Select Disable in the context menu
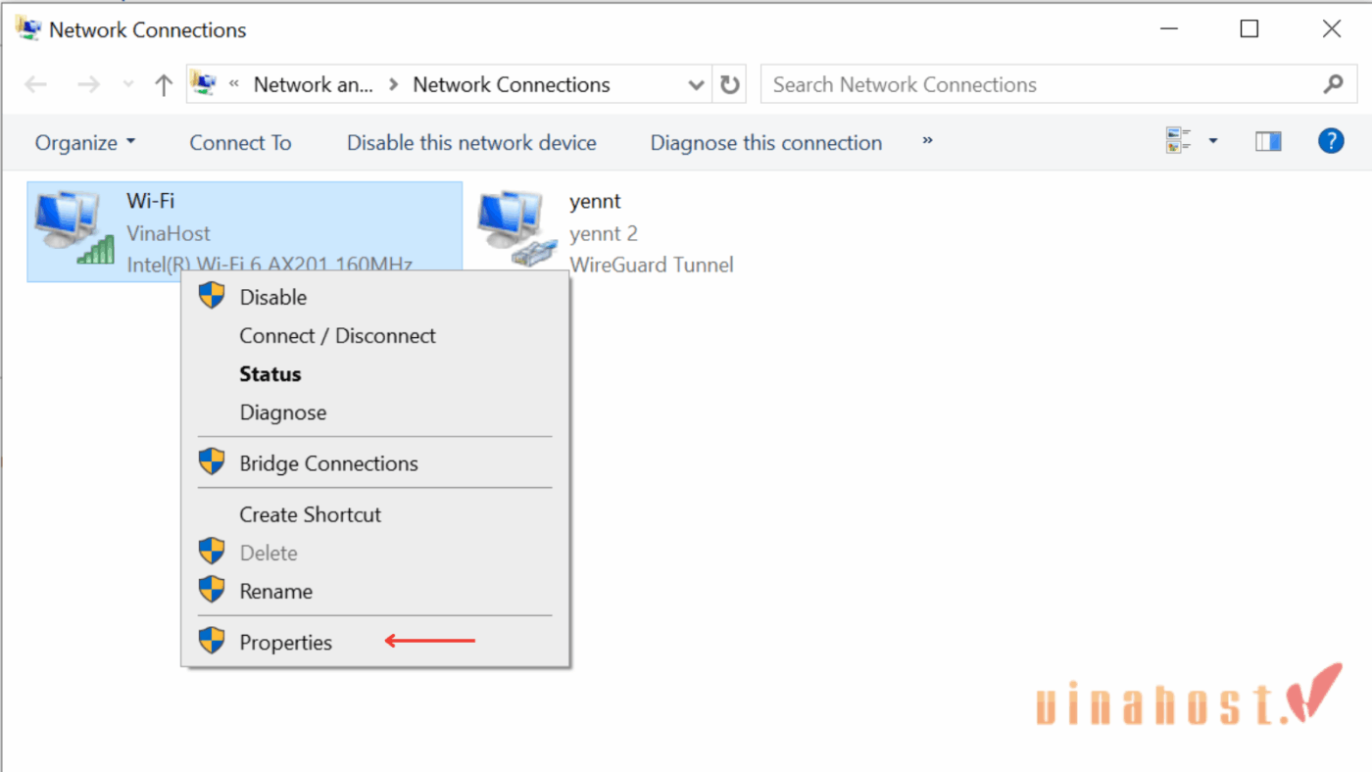This screenshot has width=1372, height=772. coord(272,298)
